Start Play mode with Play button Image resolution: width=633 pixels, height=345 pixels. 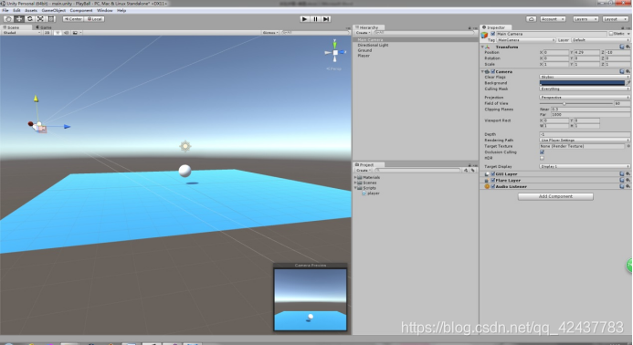(305, 19)
